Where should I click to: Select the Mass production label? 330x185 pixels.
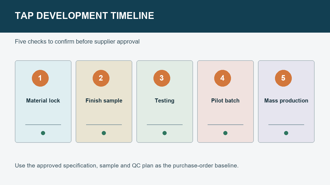286,101
